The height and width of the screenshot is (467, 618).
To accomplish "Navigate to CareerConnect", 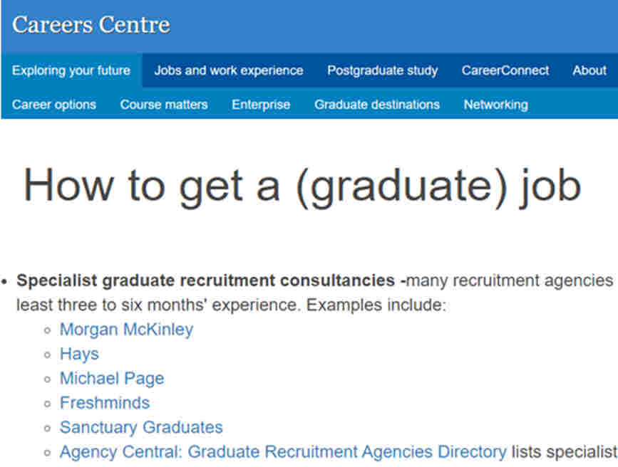I will click(505, 70).
